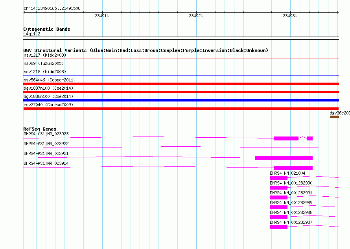This screenshot has width=350, height=249.
Task: Click the long exon of NR_023921
Action: (x=284, y=158)
